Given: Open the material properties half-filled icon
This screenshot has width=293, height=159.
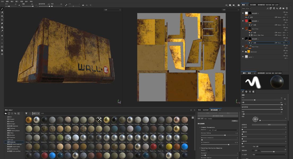Looking at the screenshot, I should [x=253, y=91].
